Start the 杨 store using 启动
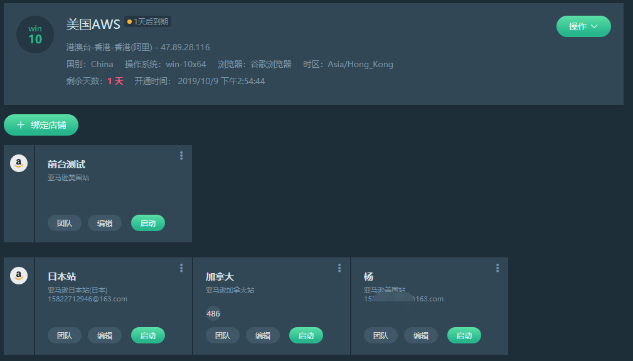The width and height of the screenshot is (633, 361). (464, 335)
